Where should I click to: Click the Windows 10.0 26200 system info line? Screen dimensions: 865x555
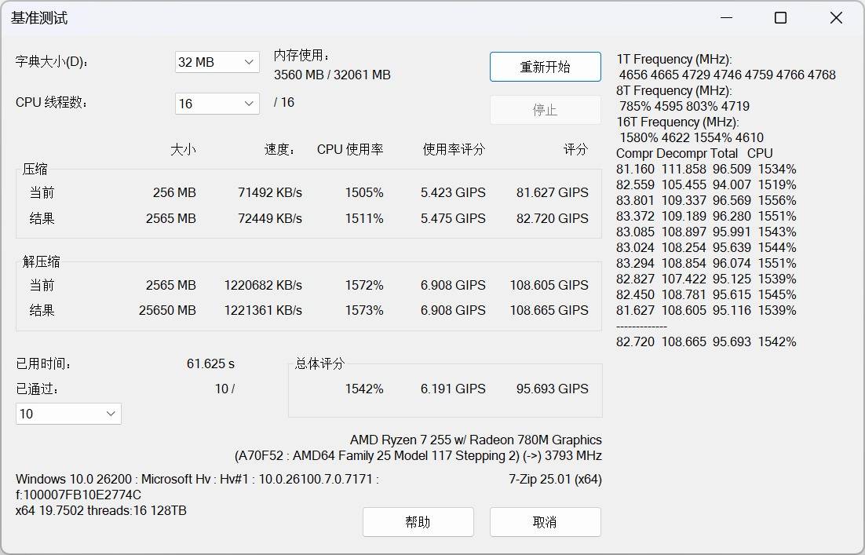pyautogui.click(x=197, y=479)
